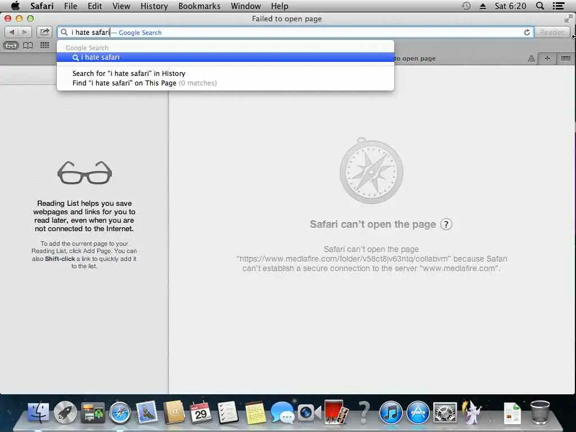Screen dimensions: 576x432
Task: Add a new tab with the plus button
Action: coord(547,58)
